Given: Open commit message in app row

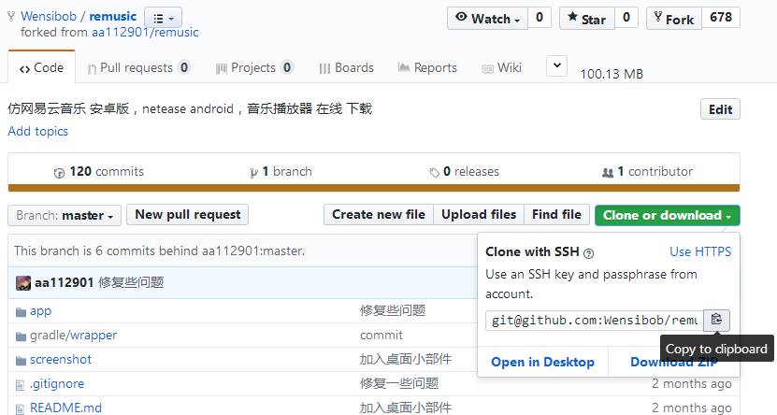Looking at the screenshot, I should 393,311.
